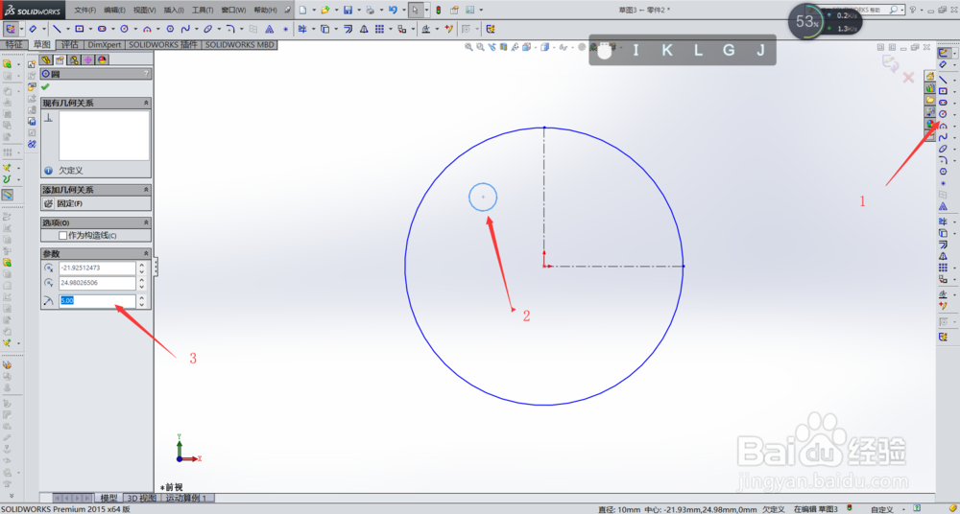Open dropdown arrow next to Rectangle tool
Viewport: 960px width, 514px height.
tap(90, 29)
